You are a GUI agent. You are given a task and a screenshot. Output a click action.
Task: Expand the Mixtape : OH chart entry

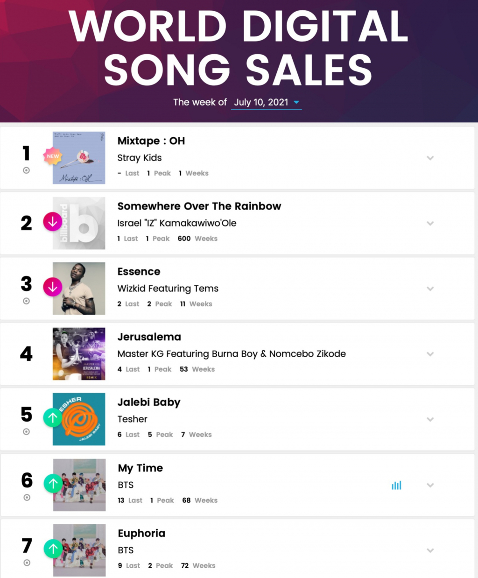[430, 158]
